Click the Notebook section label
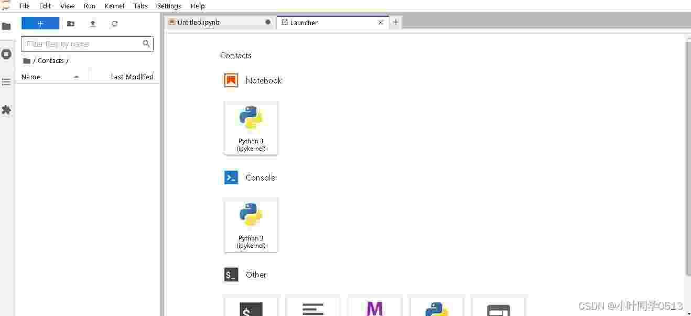 [264, 80]
